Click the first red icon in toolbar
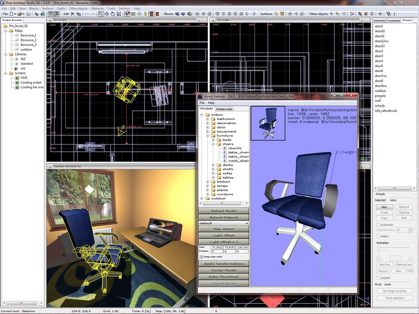Screen dimensions: 419x314 click(x=151, y=14)
